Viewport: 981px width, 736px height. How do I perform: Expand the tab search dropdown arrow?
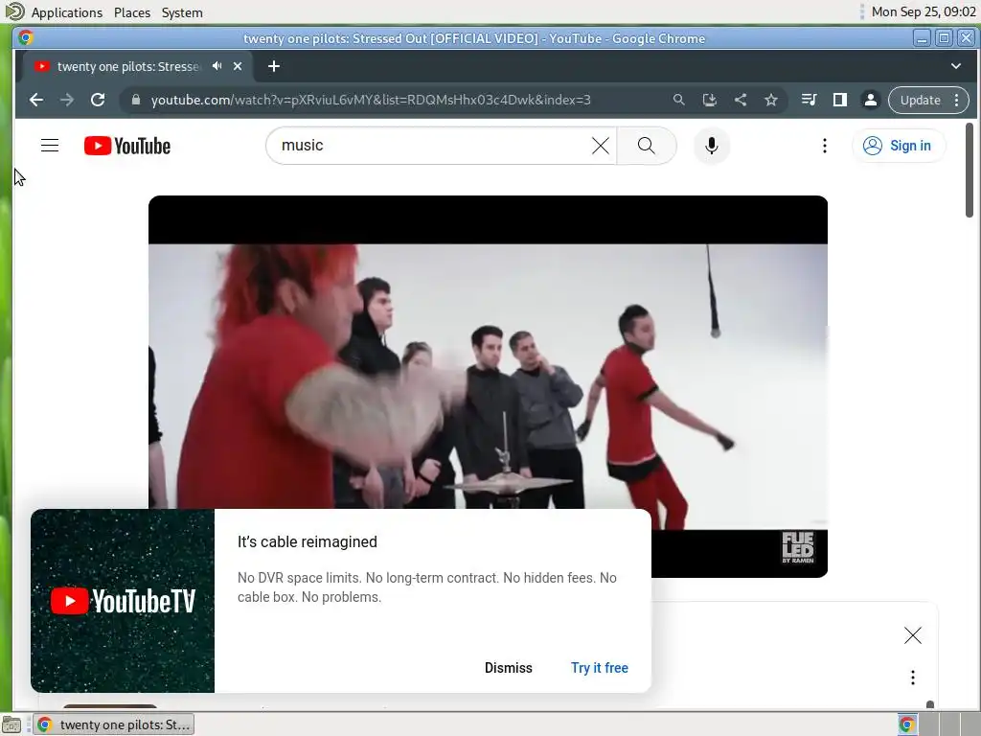point(956,66)
